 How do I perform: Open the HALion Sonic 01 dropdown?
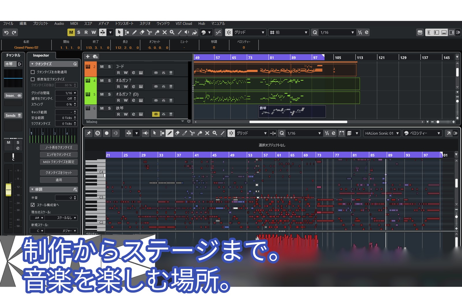[382, 133]
